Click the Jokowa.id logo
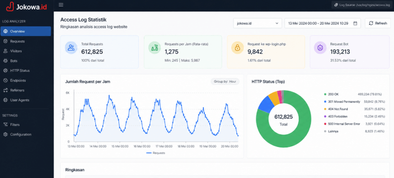The image size is (394, 178). click(x=27, y=7)
